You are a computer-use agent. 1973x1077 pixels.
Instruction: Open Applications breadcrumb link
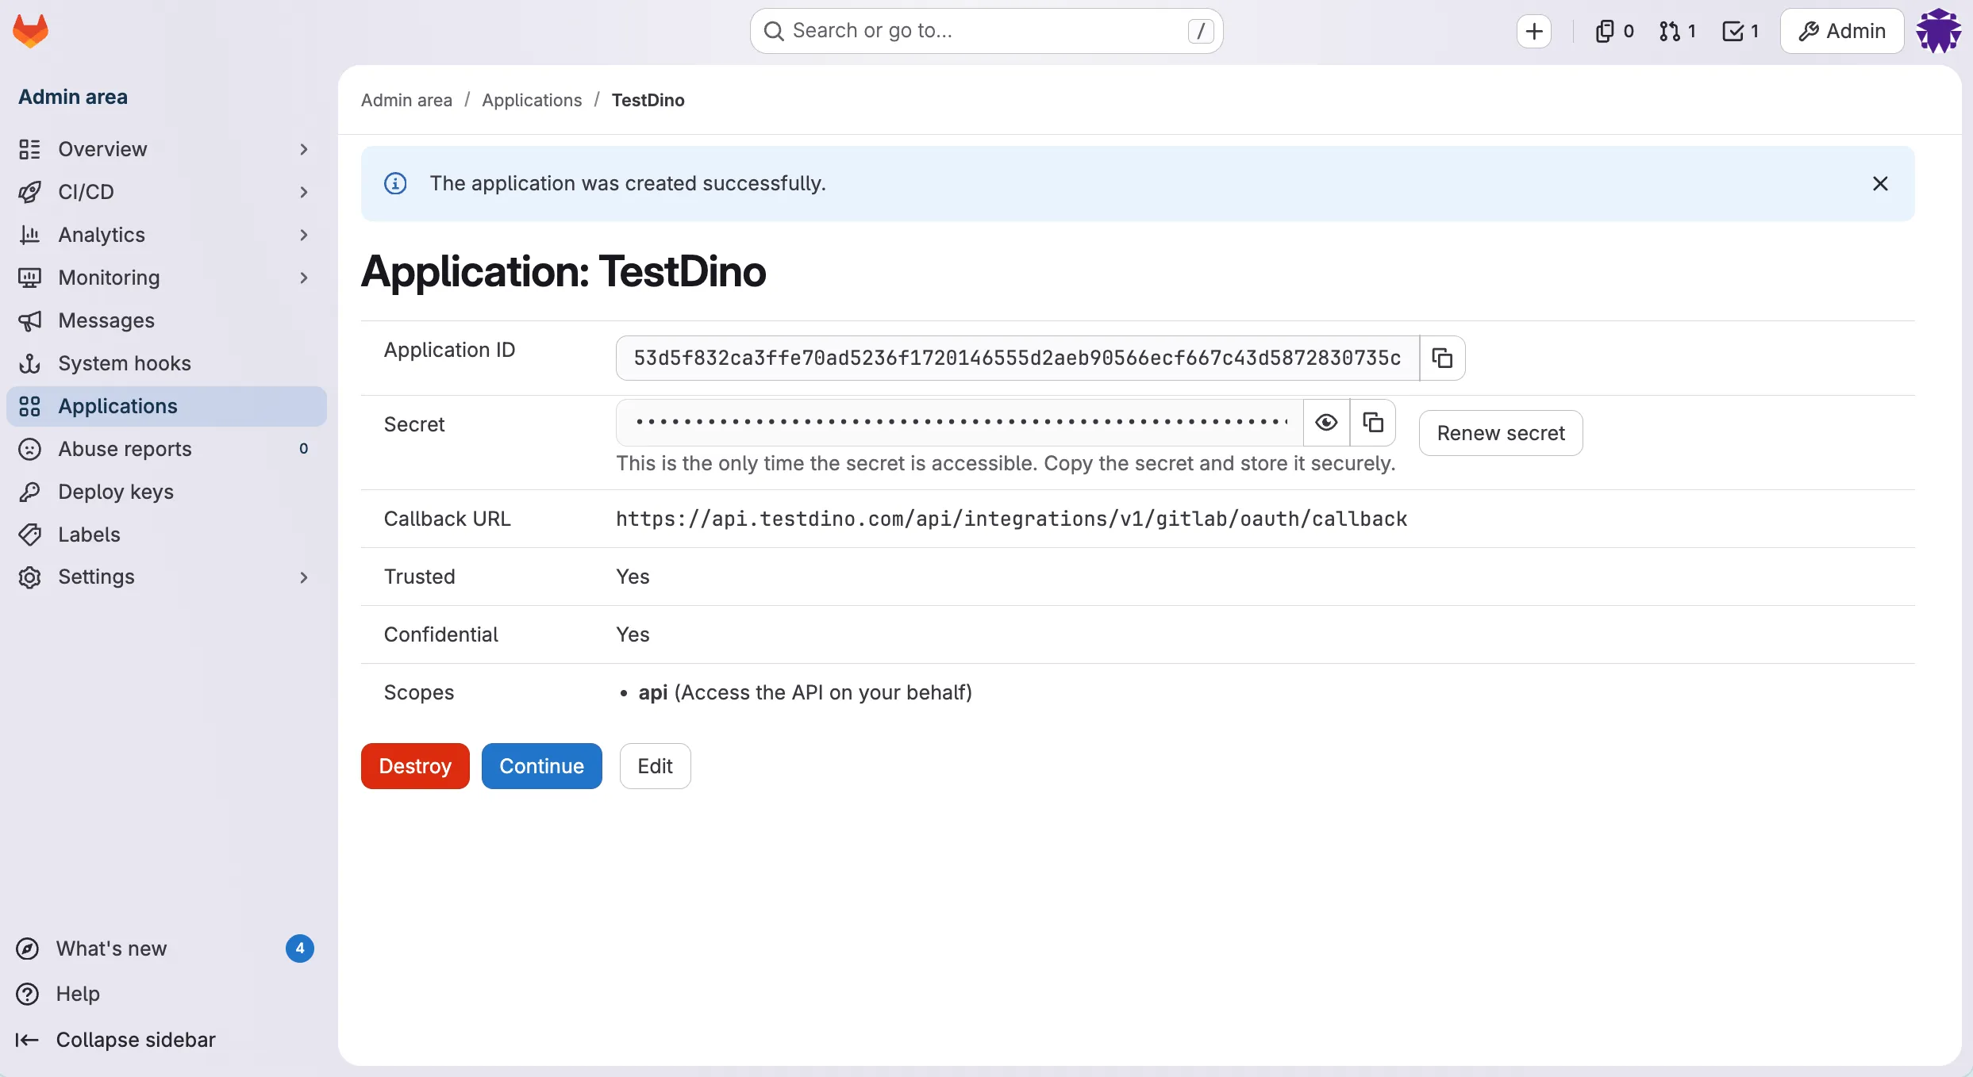[531, 100]
